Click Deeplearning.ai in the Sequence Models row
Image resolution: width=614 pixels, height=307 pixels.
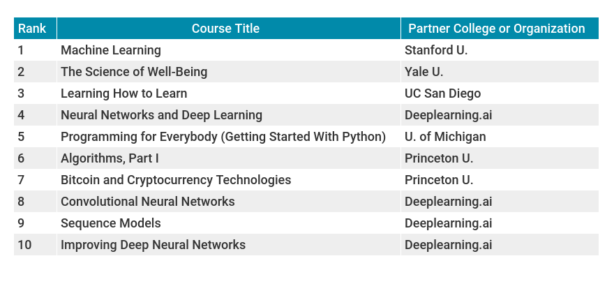pos(449,223)
